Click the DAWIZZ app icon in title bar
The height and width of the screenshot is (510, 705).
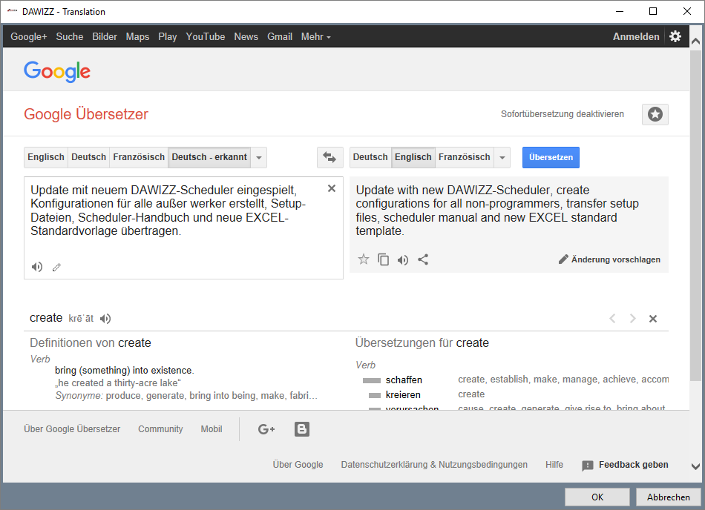tap(12, 11)
